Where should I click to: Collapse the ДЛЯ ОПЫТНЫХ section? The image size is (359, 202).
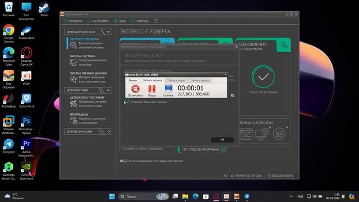pyautogui.click(x=88, y=90)
